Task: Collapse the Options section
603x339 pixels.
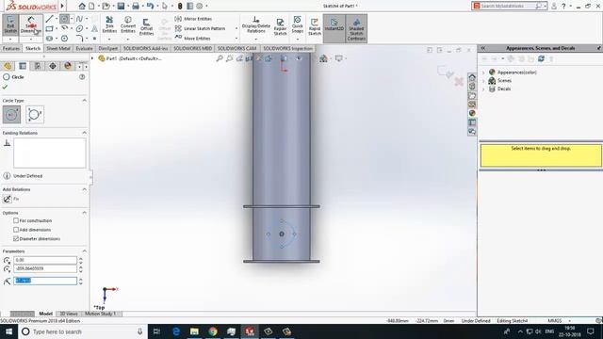Action: pyautogui.click(x=84, y=213)
